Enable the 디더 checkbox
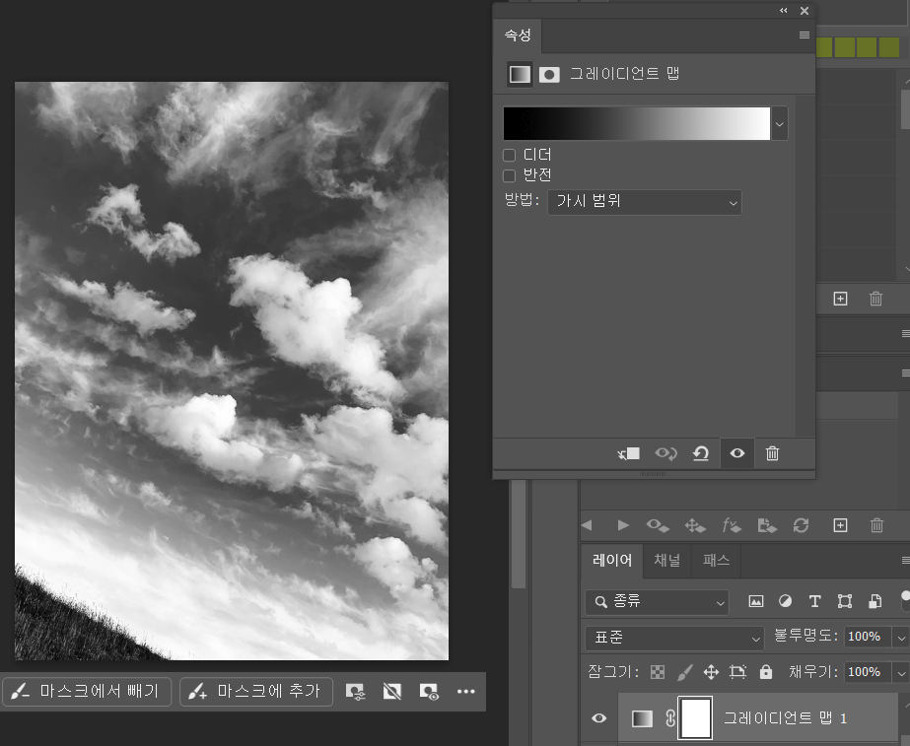Screen dimensions: 910x746 pos(510,155)
